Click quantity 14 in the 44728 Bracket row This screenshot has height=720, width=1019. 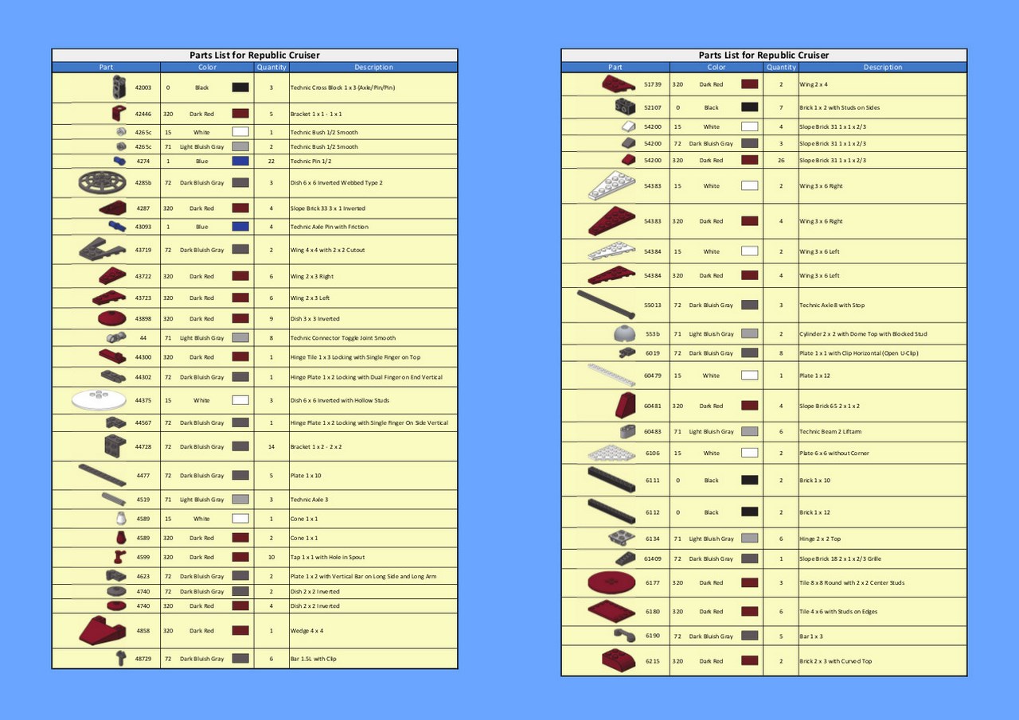tap(271, 447)
